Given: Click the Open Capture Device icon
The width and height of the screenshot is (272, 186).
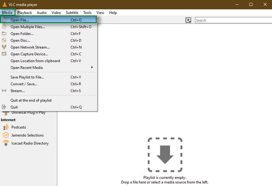Looking at the screenshot, I should [x=4, y=54].
